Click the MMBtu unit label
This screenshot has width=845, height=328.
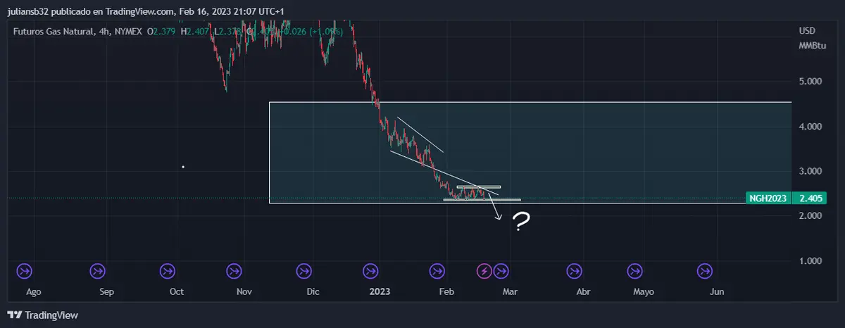(x=813, y=46)
